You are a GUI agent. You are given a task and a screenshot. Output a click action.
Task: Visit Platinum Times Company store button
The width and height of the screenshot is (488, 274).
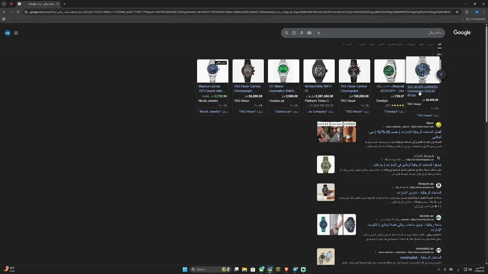pos(319,112)
